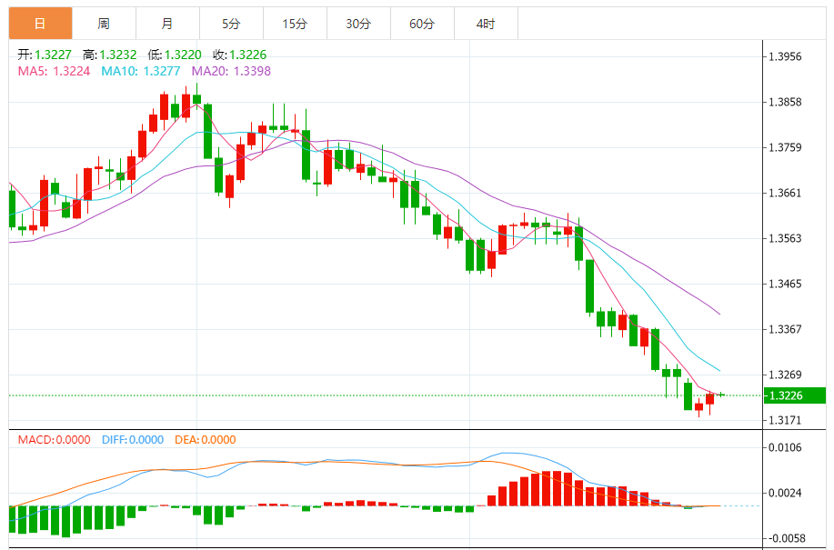Click the MA20 indicator label

tap(230, 71)
